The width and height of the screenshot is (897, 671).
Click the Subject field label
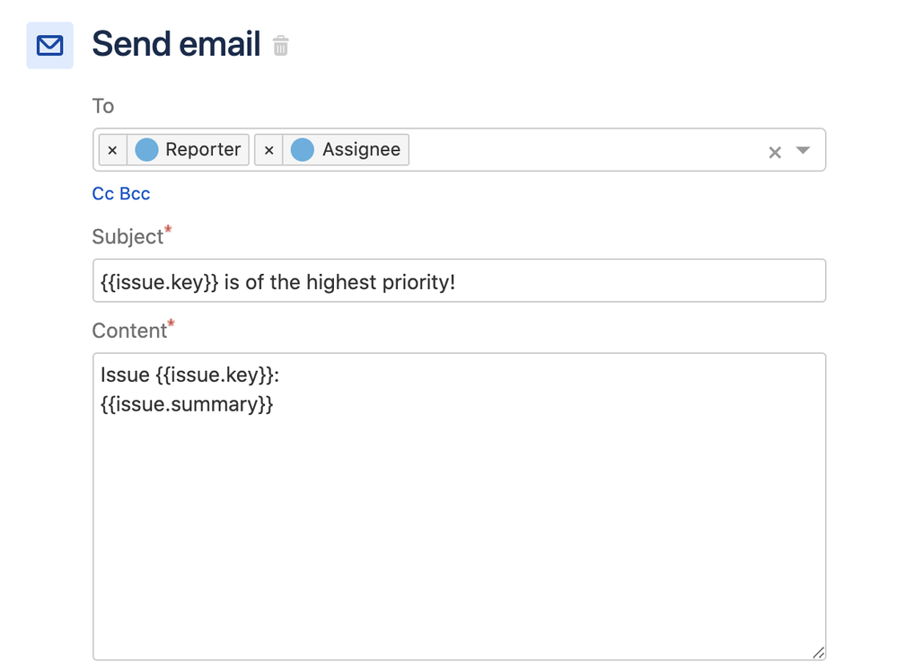[128, 236]
